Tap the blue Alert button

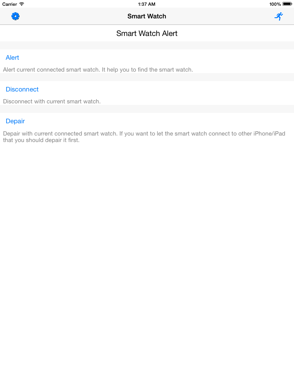click(12, 57)
